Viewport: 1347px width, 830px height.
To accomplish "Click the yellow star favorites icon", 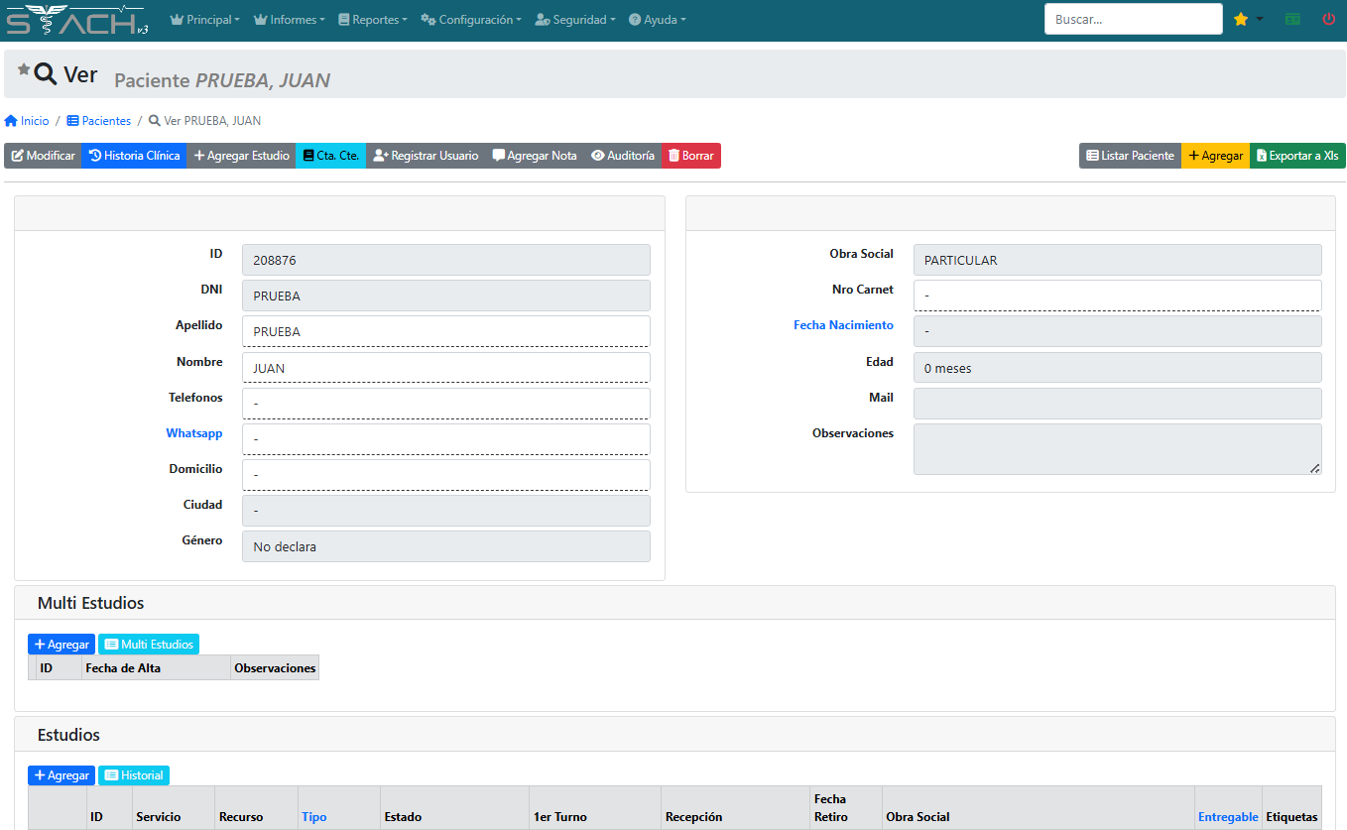I will (x=1240, y=20).
